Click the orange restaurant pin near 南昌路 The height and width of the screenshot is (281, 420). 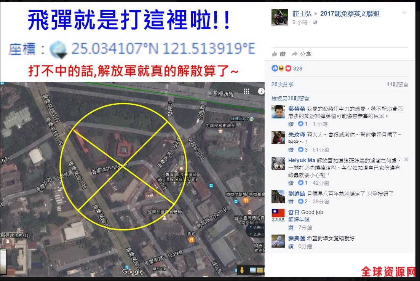[246, 200]
